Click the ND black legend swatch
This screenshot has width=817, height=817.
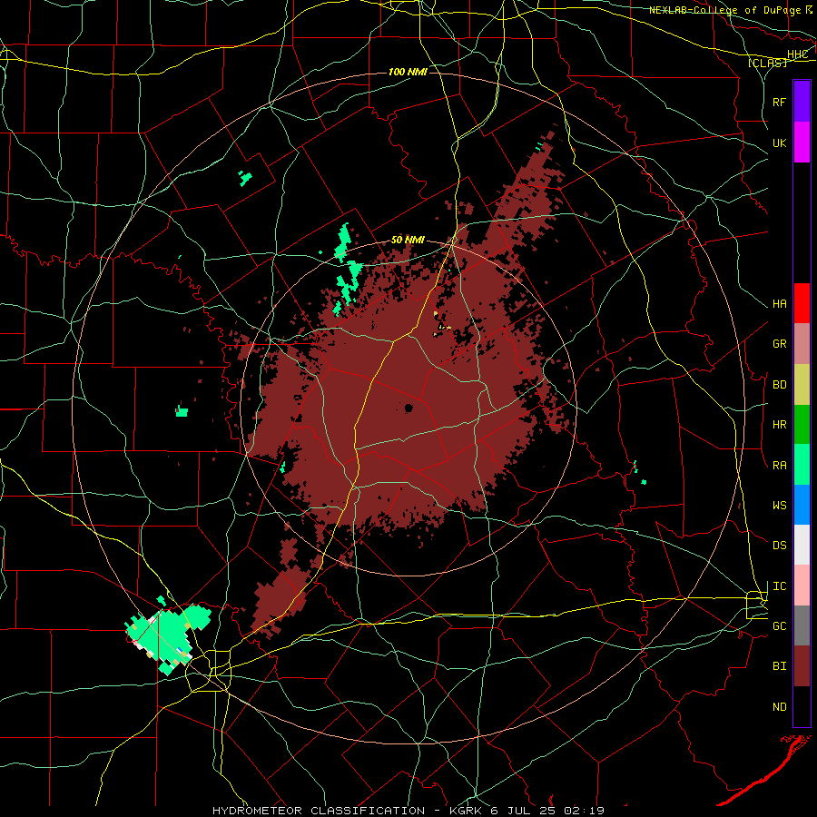pos(802,706)
